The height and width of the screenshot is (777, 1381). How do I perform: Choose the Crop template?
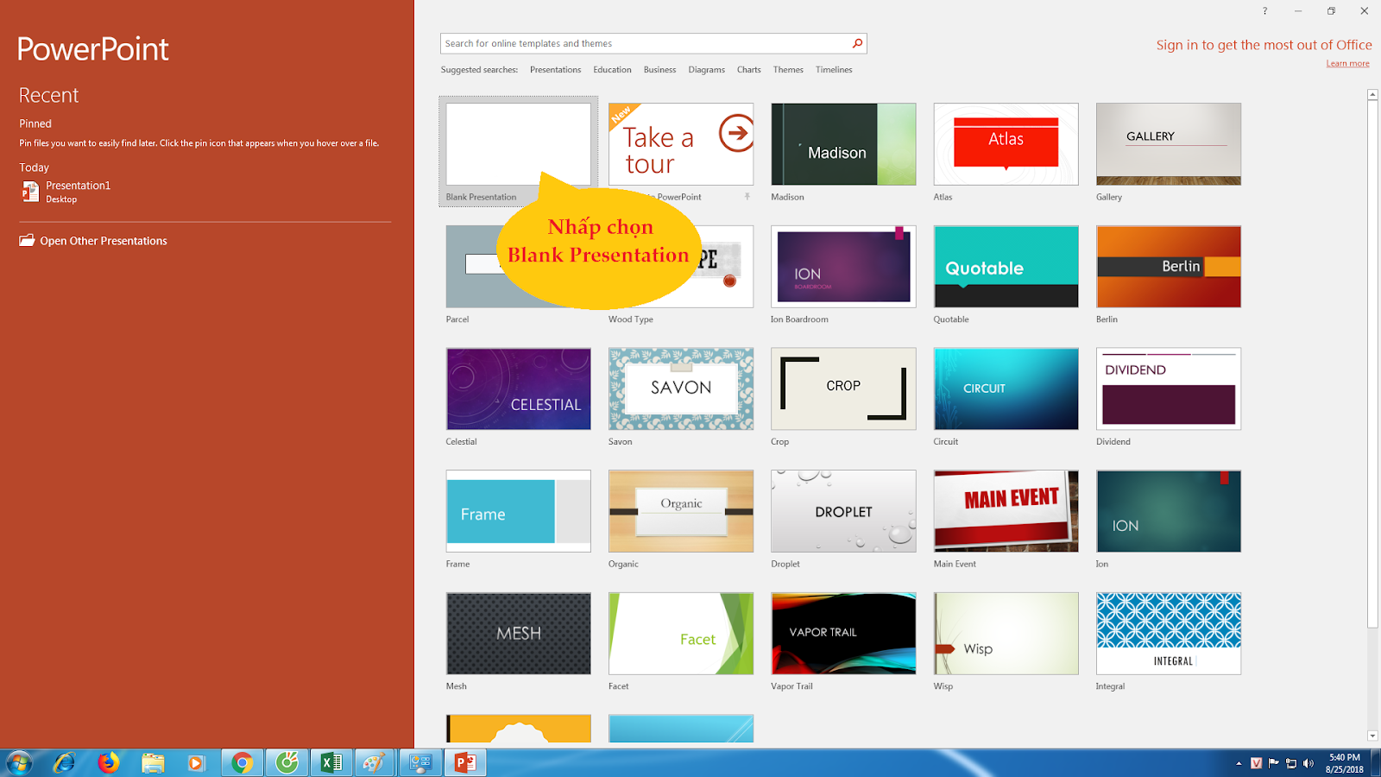tap(843, 388)
